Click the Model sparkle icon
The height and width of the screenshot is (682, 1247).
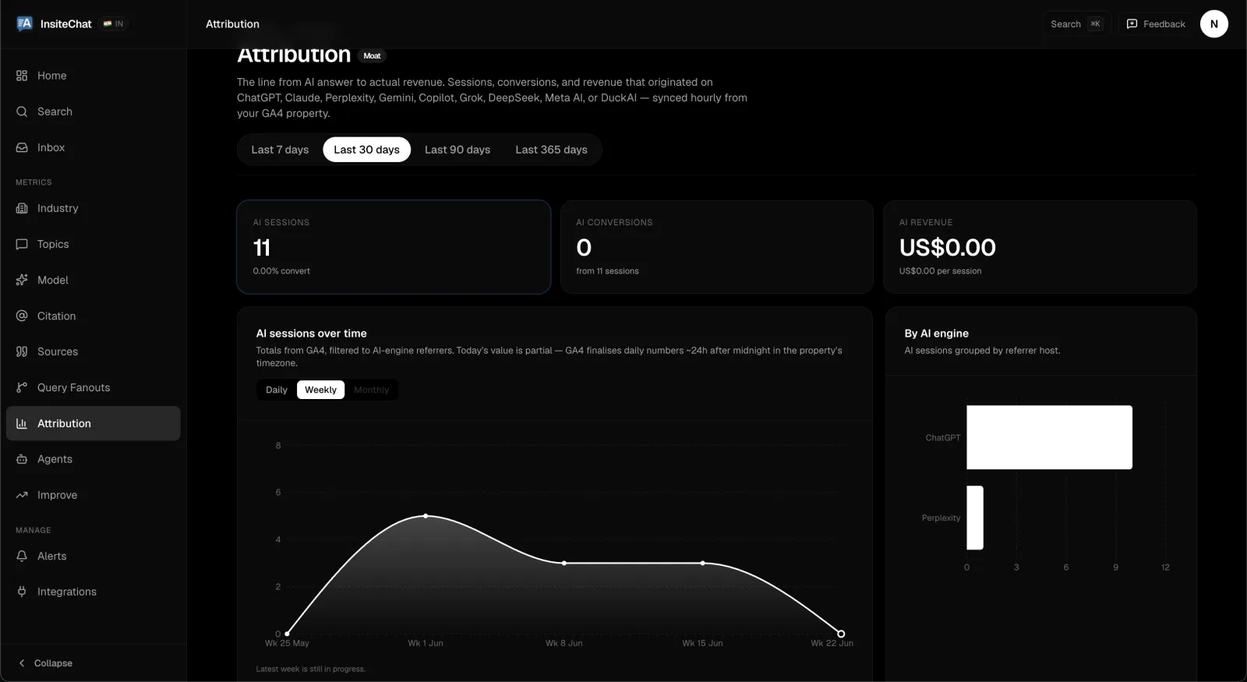pyautogui.click(x=22, y=280)
